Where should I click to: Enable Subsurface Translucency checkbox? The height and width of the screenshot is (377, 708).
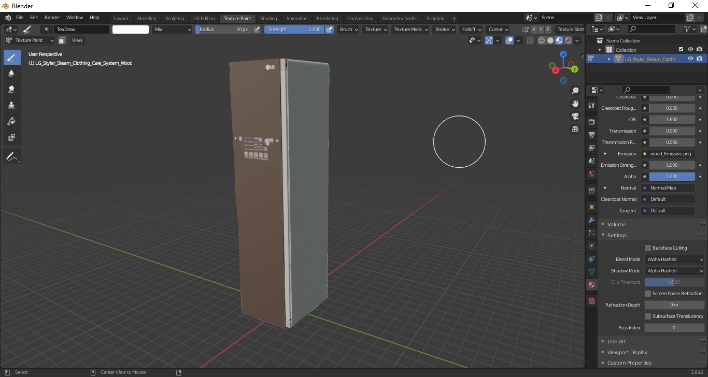coord(648,316)
